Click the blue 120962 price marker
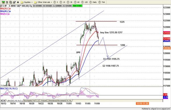 [167, 41]
